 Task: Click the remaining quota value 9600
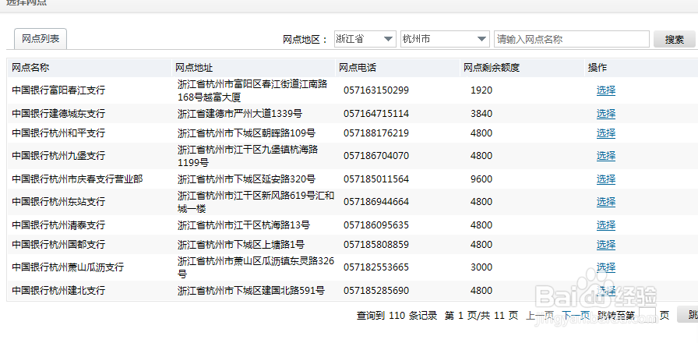[481, 179]
